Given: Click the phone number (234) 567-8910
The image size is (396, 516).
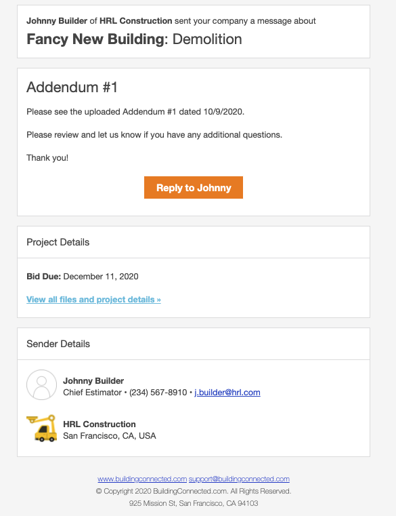Looking at the screenshot, I should pos(158,393).
